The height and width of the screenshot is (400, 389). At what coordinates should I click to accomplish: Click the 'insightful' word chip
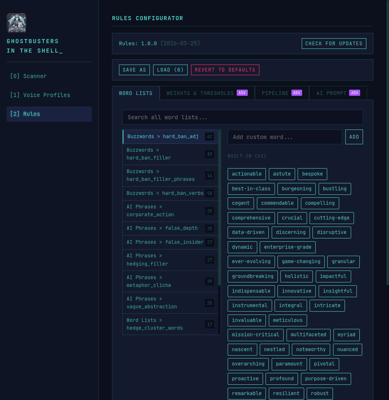coord(338,291)
